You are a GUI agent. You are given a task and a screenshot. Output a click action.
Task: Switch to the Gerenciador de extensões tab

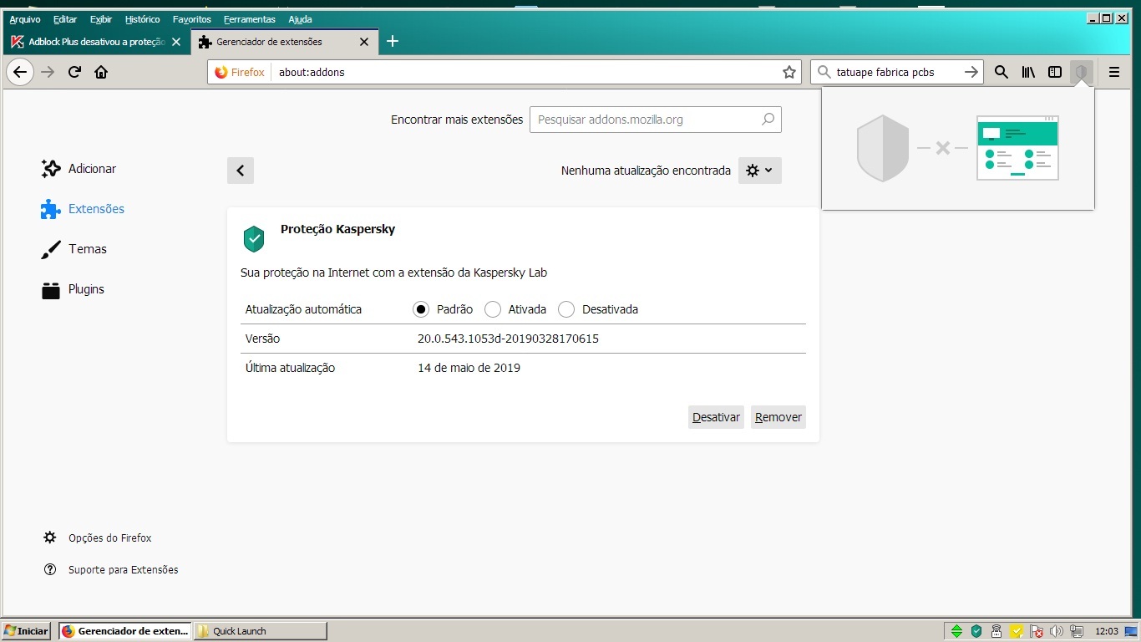[x=284, y=42]
